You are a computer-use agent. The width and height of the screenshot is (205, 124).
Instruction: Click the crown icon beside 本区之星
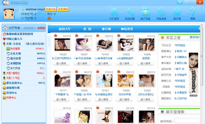162,38
